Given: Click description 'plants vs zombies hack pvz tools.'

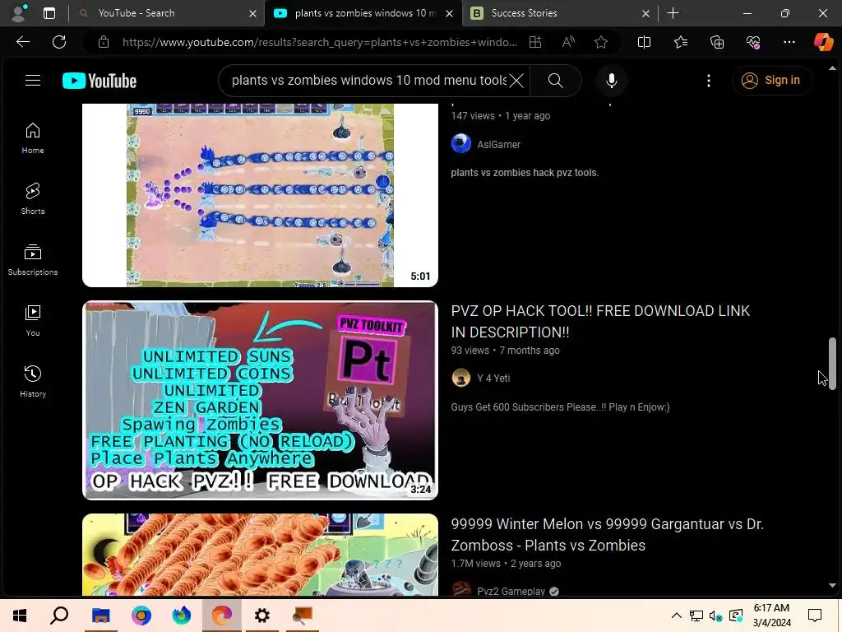Looking at the screenshot, I should (525, 173).
